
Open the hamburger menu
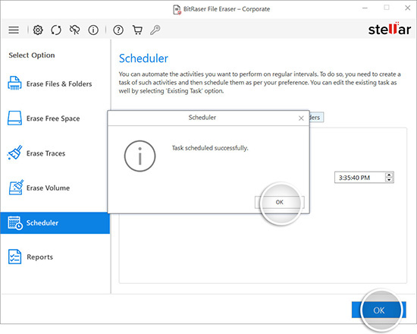tap(14, 30)
